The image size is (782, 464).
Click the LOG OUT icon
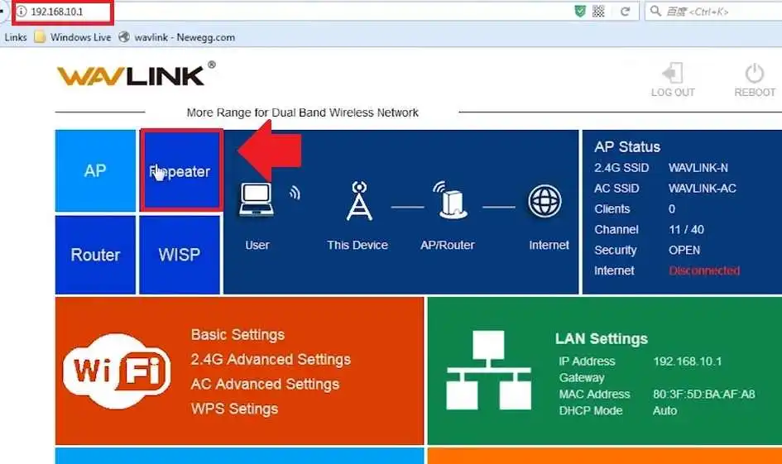coord(673,74)
